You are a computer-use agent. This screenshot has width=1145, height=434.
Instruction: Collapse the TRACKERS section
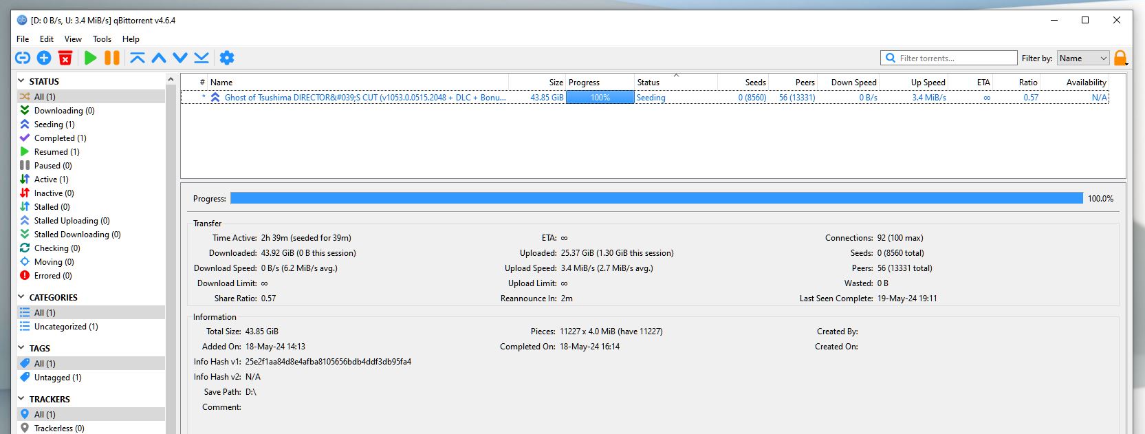(x=21, y=400)
